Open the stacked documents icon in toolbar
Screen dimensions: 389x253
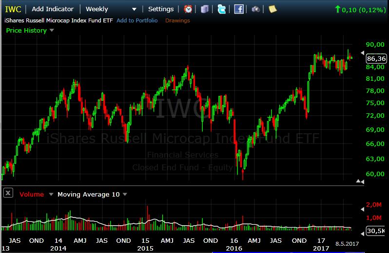[204, 9]
